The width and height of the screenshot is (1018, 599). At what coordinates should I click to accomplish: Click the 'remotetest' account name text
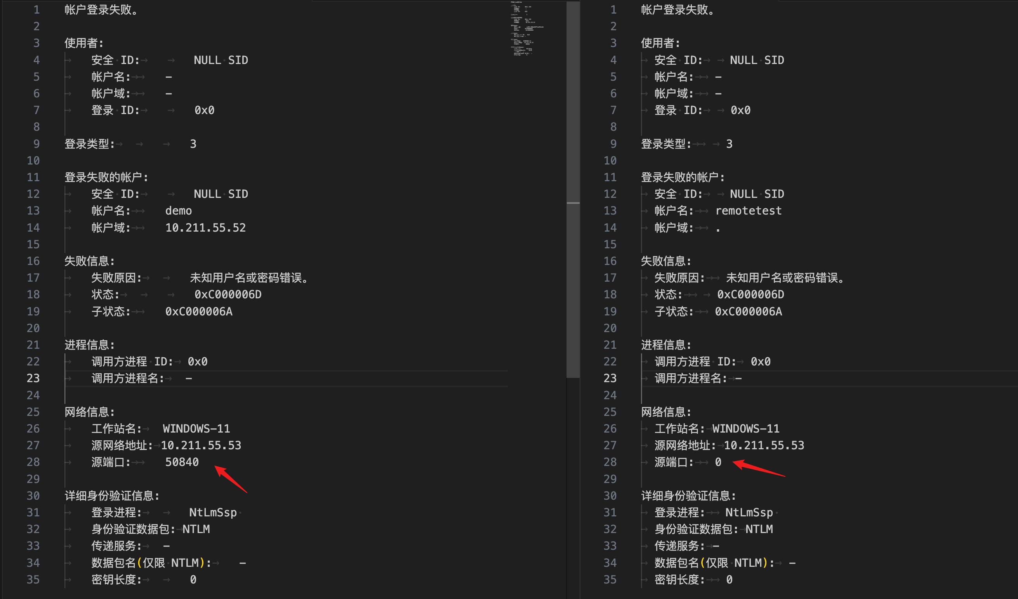coord(748,211)
